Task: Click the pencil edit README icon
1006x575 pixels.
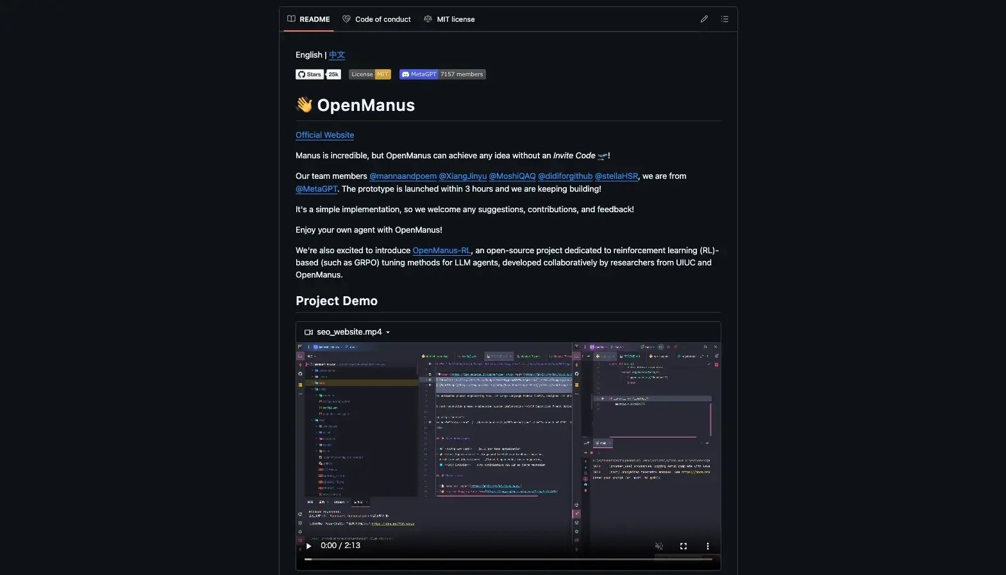Action: pyautogui.click(x=704, y=19)
